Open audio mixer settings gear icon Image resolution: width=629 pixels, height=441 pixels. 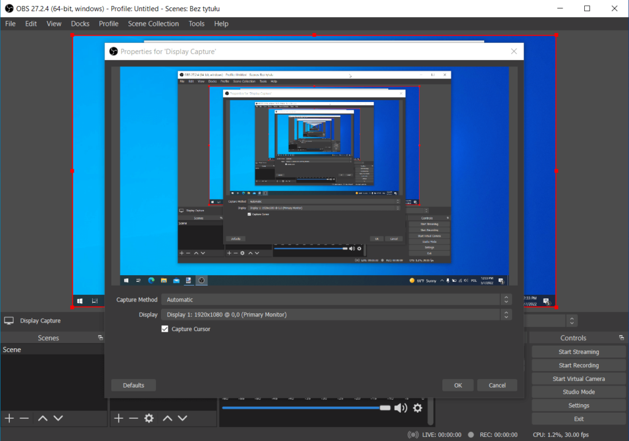coord(418,408)
